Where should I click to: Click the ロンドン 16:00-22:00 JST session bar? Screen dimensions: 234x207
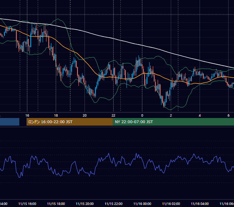pos(70,122)
